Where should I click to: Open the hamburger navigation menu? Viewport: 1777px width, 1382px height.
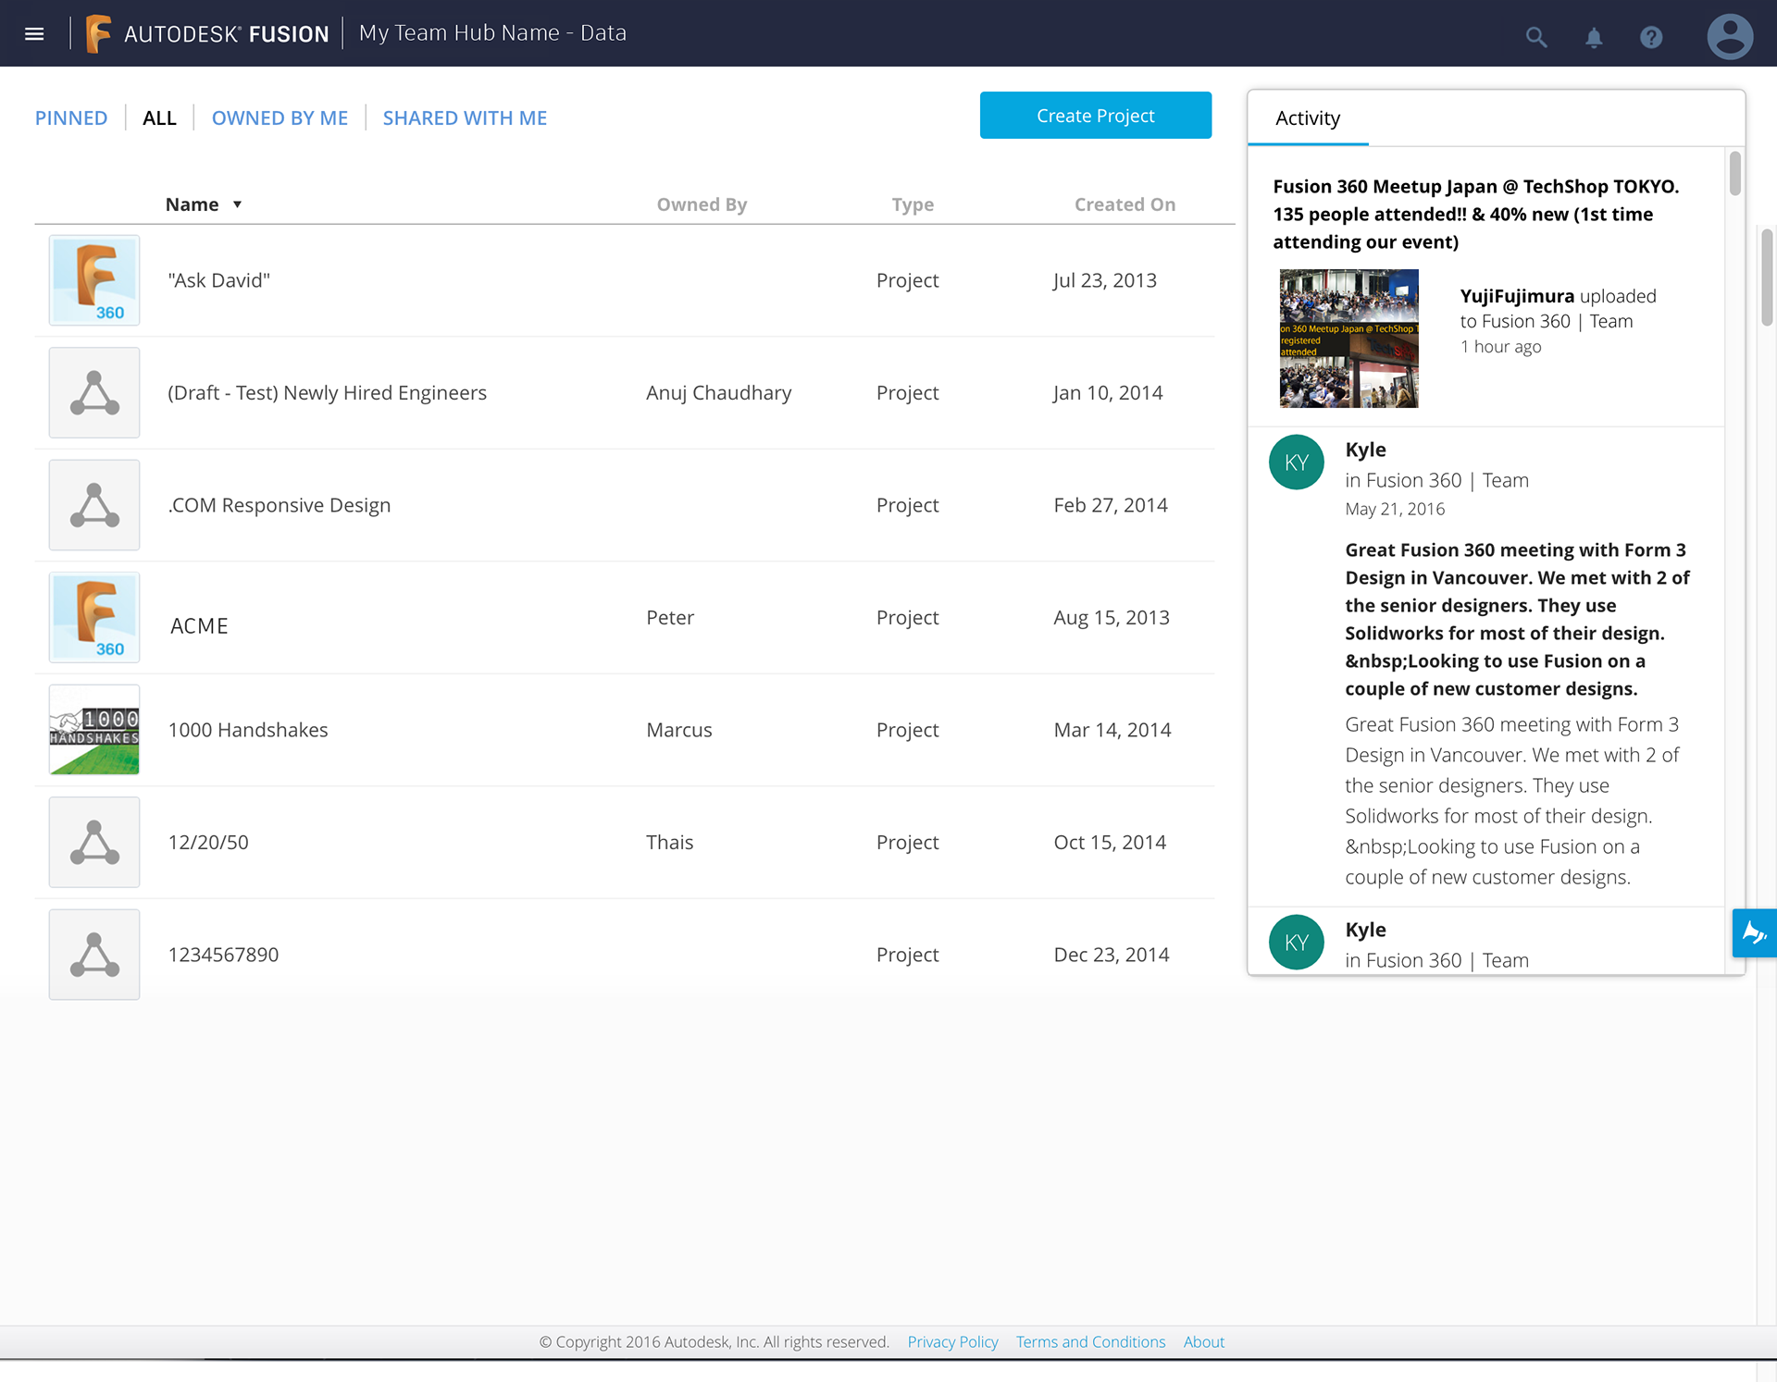tap(34, 34)
